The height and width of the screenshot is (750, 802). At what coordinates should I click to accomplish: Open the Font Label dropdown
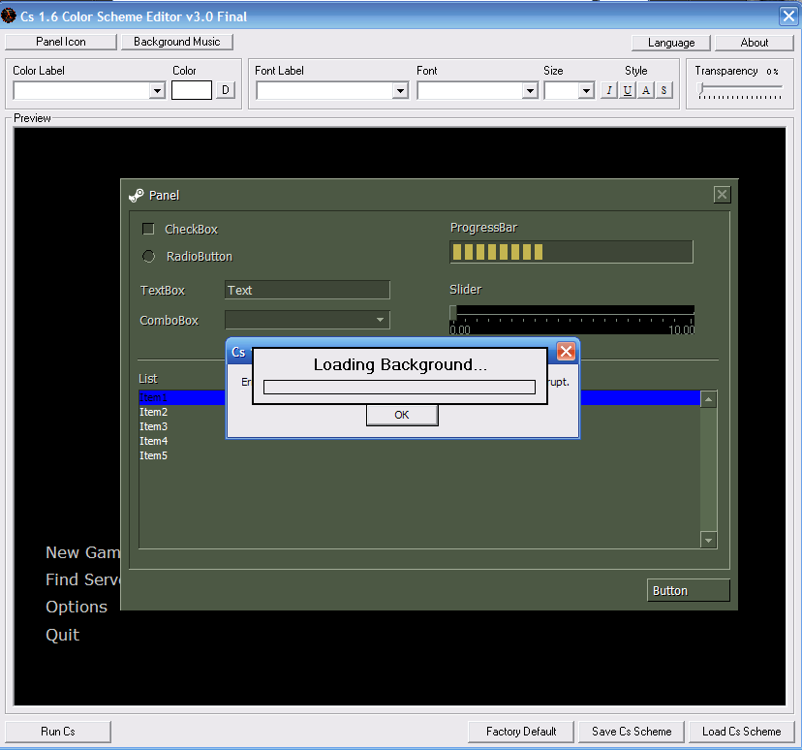[400, 90]
